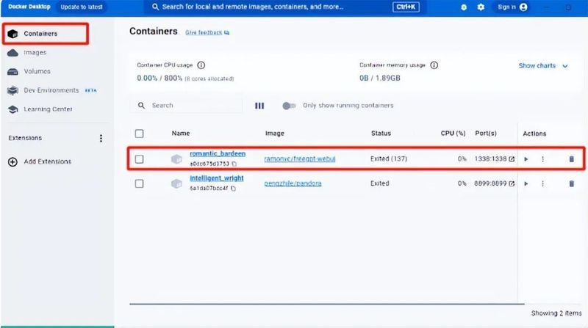Click the Port(s) column header
588x328 pixels.
(486, 134)
